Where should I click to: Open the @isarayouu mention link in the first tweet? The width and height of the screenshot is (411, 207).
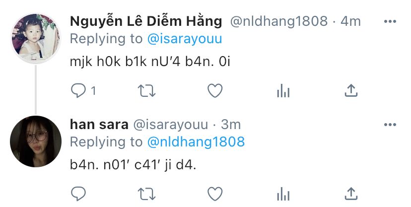185,39
